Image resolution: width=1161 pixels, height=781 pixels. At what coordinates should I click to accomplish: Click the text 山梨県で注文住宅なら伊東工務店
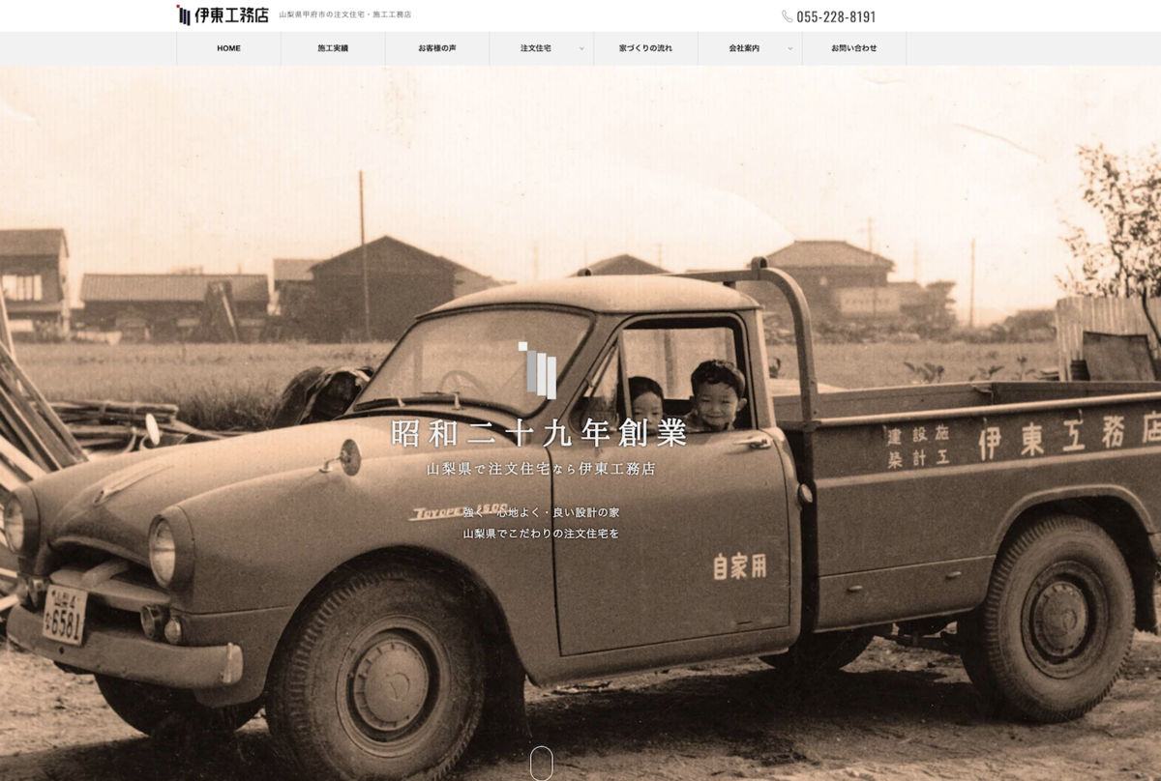pyautogui.click(x=541, y=469)
